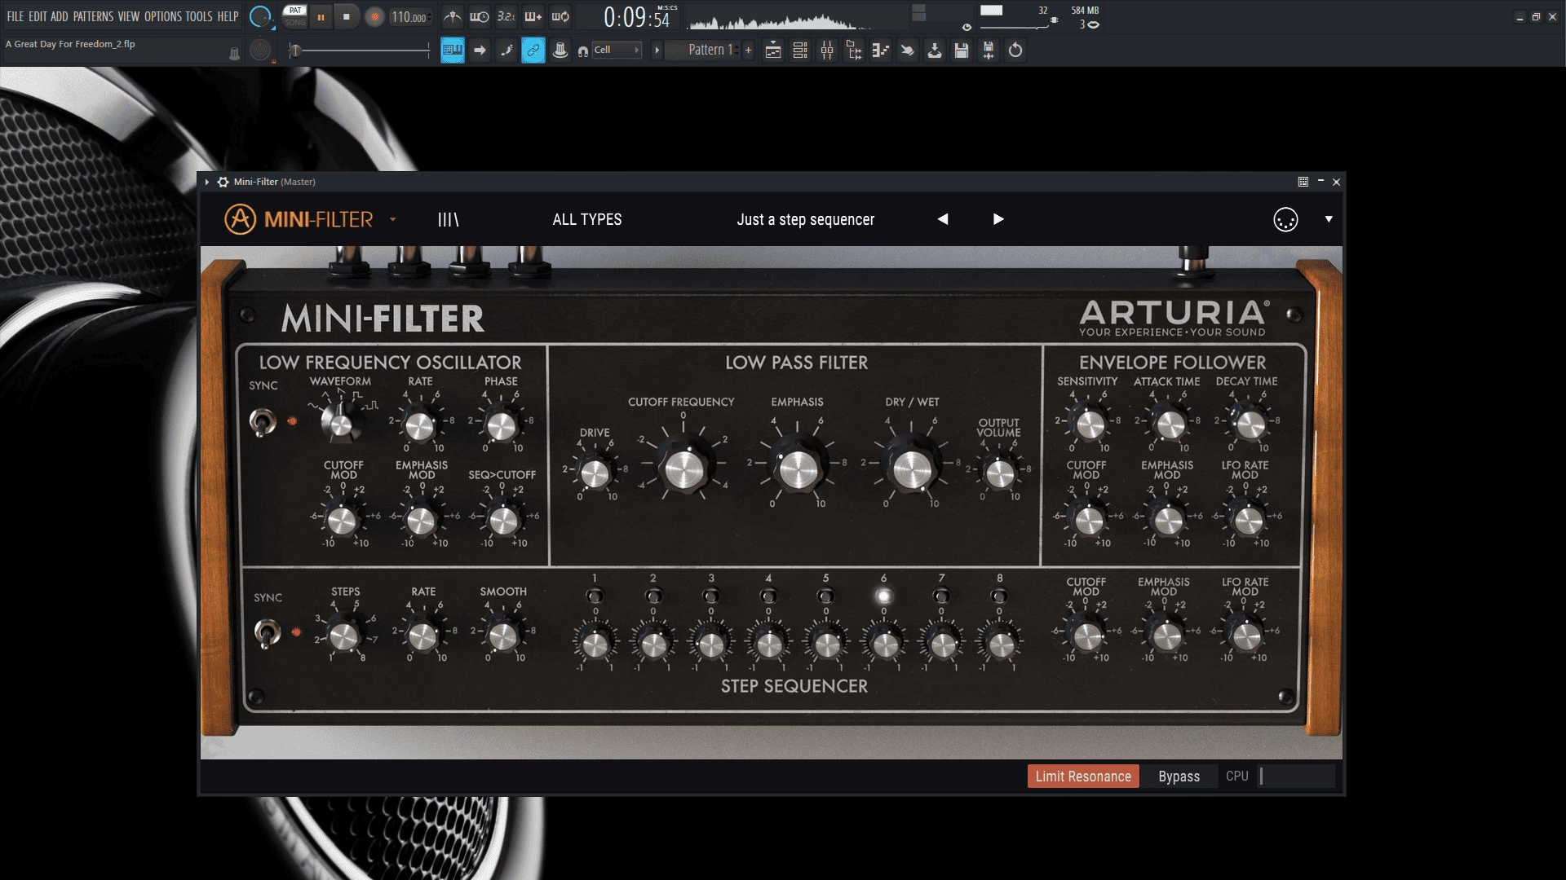Click the Cutoff Frequency knob
Image resolution: width=1566 pixels, height=880 pixels.
point(683,468)
